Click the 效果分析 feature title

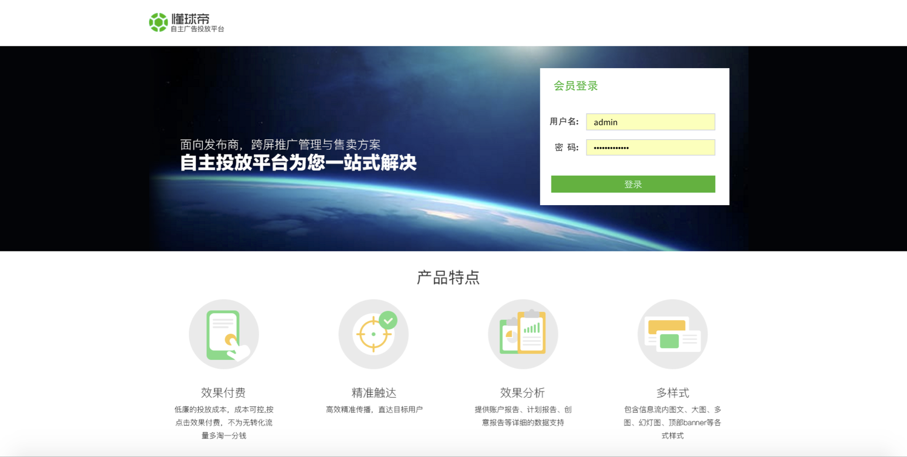522,392
